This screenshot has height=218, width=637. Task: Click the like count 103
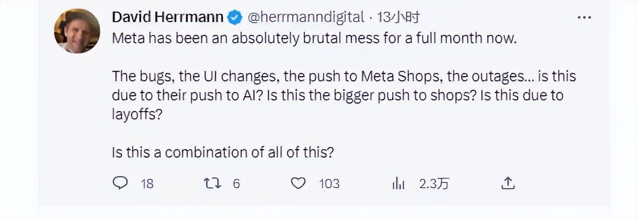point(329,184)
